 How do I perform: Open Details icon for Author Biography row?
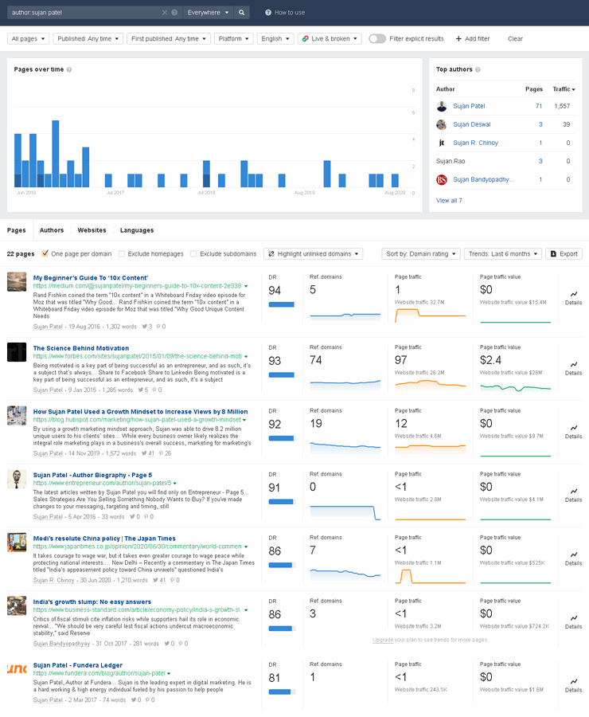pyautogui.click(x=573, y=491)
